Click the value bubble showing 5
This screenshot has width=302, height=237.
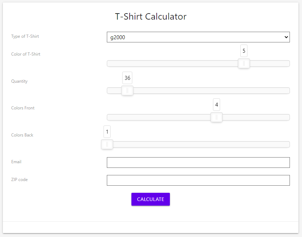click(x=244, y=51)
